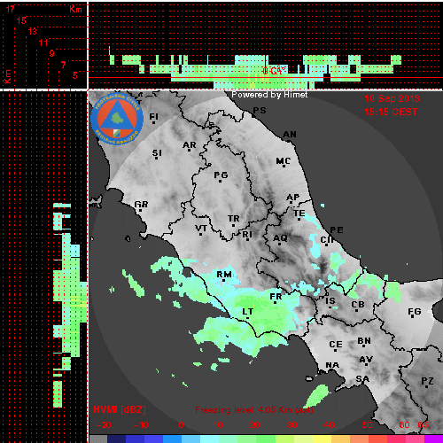The image size is (443, 443).
Task: Click the NA city label
Action: click(332, 365)
